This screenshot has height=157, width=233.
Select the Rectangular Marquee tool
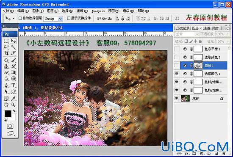pos(6,41)
